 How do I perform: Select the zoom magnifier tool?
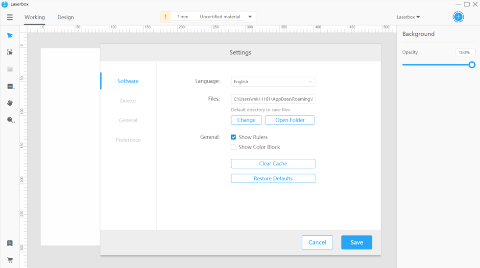10,120
